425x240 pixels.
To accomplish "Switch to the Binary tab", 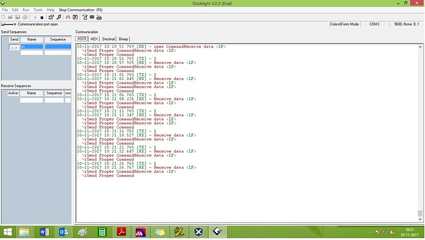I will click(123, 39).
